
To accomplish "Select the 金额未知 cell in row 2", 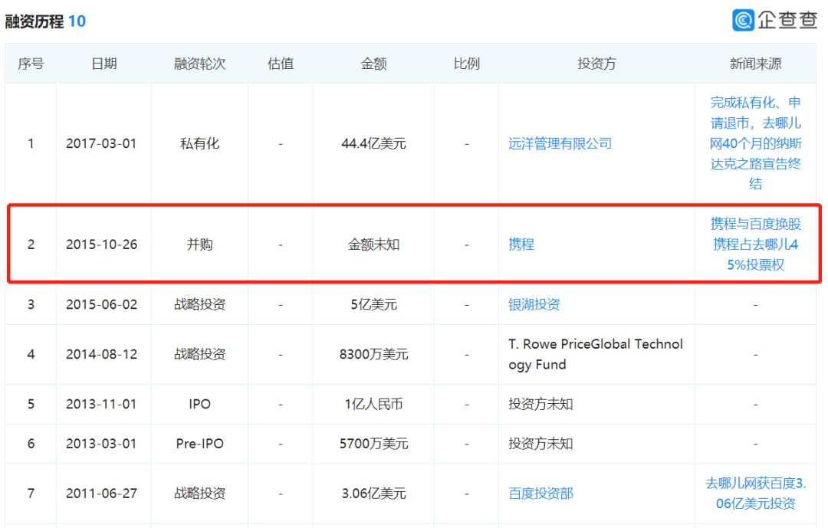I will (373, 244).
